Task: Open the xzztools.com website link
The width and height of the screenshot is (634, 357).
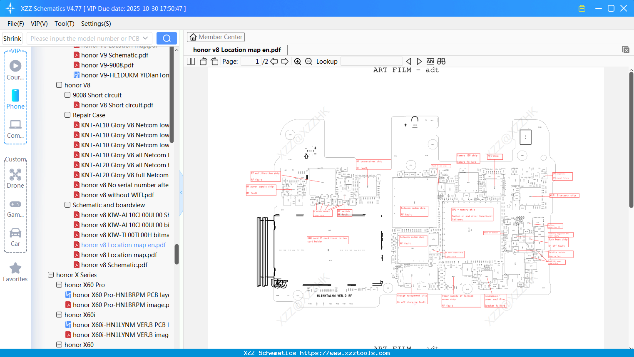Action: (345, 353)
